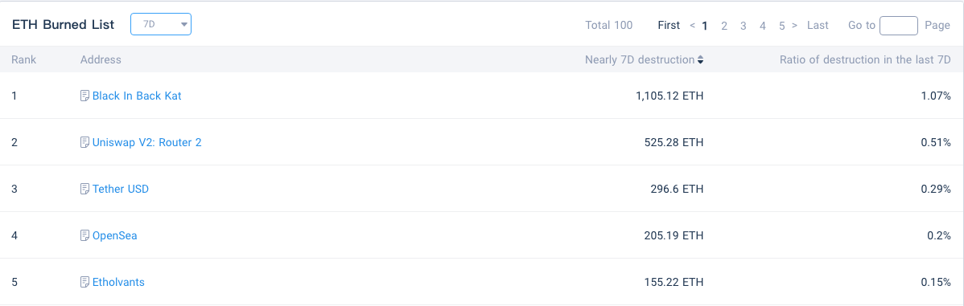Screen dimensions: 964x306
Task: Open the Etholvants address link
Action: pyautogui.click(x=118, y=282)
